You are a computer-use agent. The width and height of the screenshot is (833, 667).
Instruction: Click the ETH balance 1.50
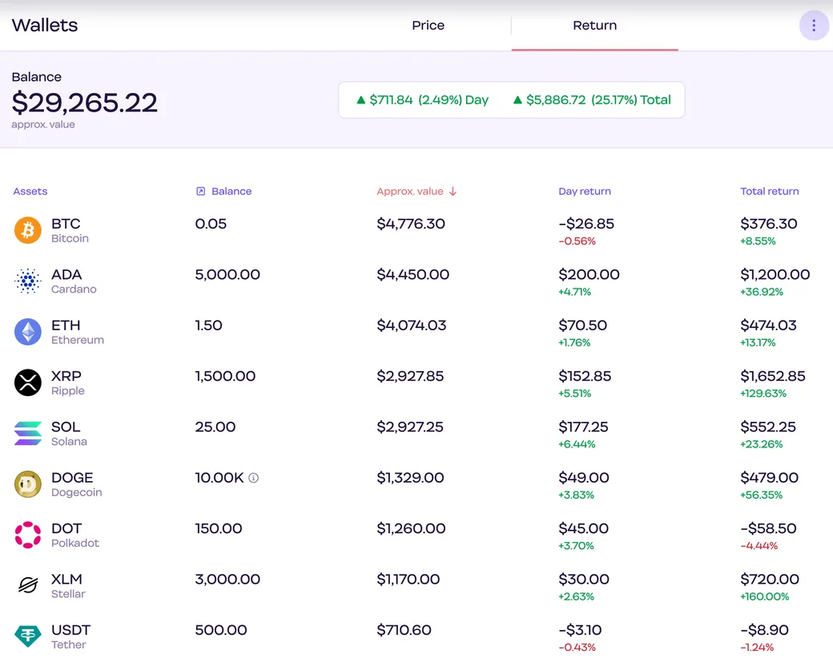(208, 325)
